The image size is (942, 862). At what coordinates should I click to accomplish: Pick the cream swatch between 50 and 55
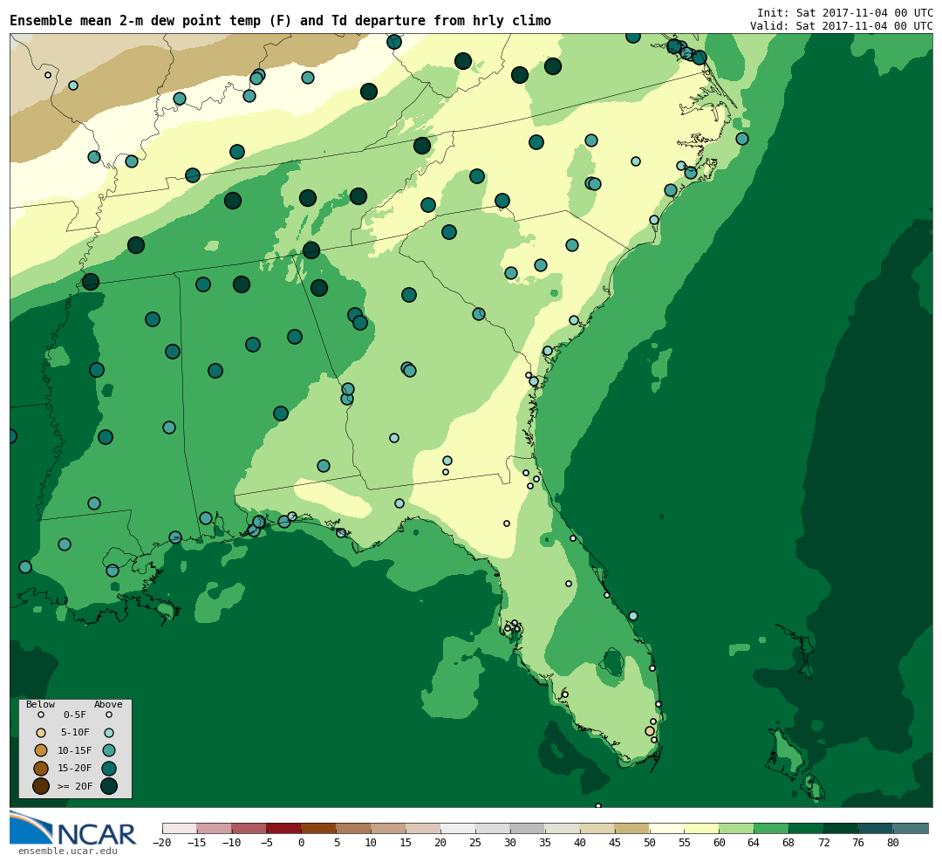click(667, 828)
